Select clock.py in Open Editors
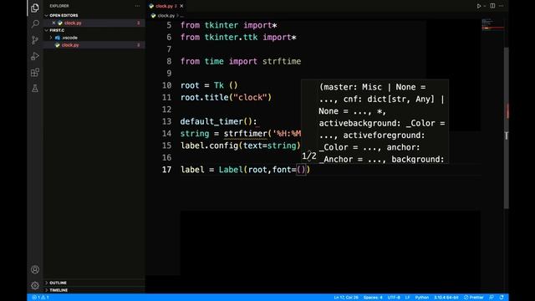Screen dimensions: 535x301 pos(73,23)
